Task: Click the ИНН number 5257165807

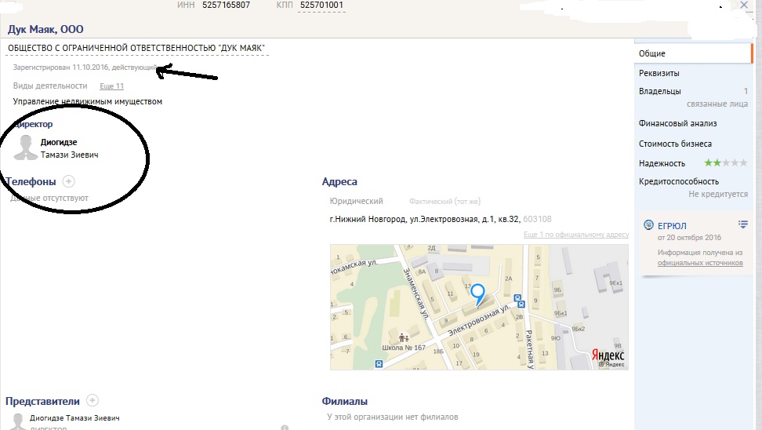Action: click(x=226, y=5)
